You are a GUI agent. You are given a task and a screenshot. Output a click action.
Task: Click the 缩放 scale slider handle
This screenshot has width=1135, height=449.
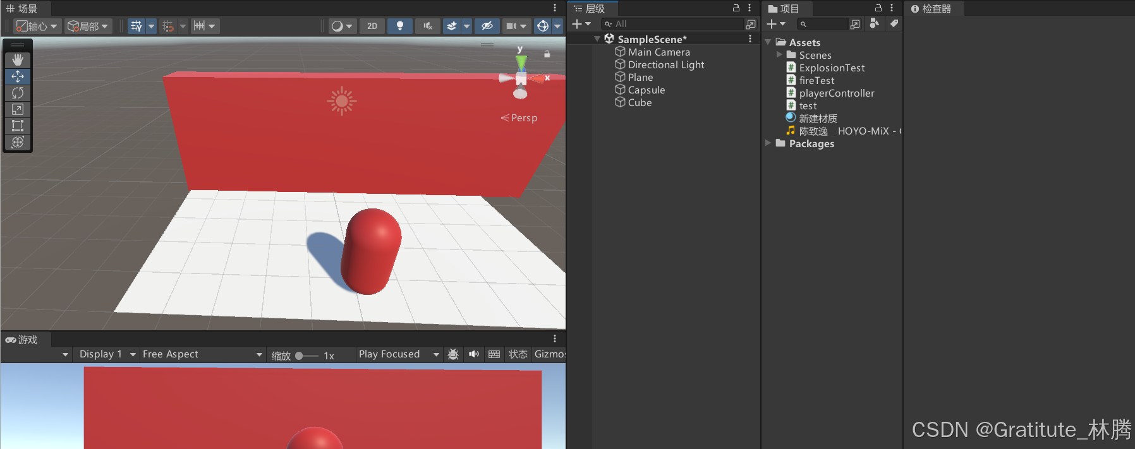tap(299, 356)
